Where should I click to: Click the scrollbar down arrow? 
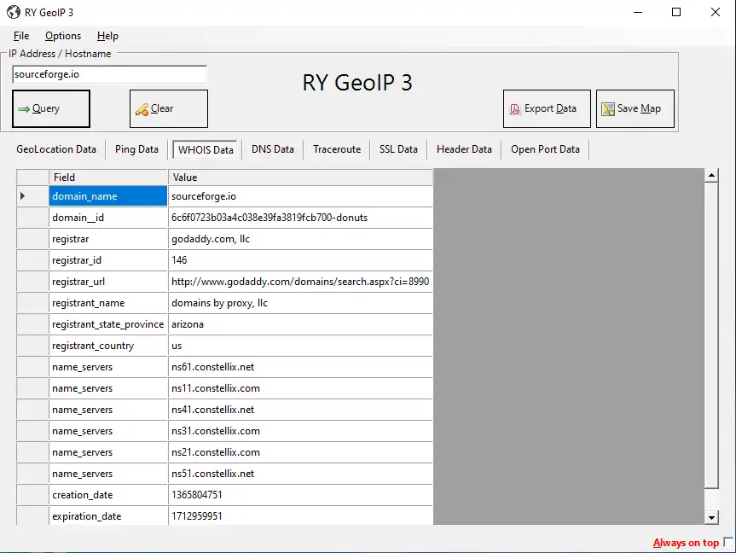(x=711, y=518)
